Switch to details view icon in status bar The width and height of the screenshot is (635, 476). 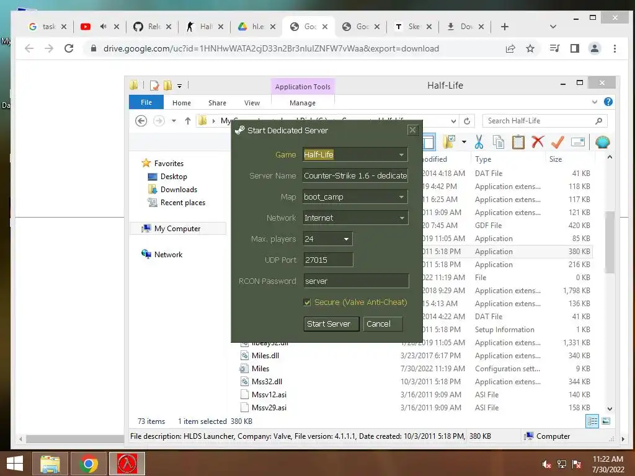592,421
